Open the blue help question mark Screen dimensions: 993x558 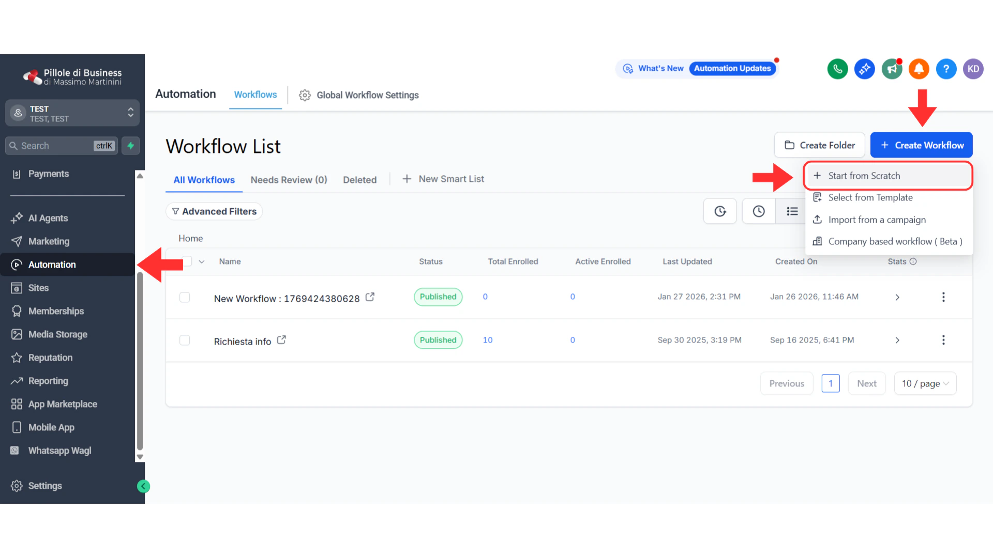tap(946, 69)
